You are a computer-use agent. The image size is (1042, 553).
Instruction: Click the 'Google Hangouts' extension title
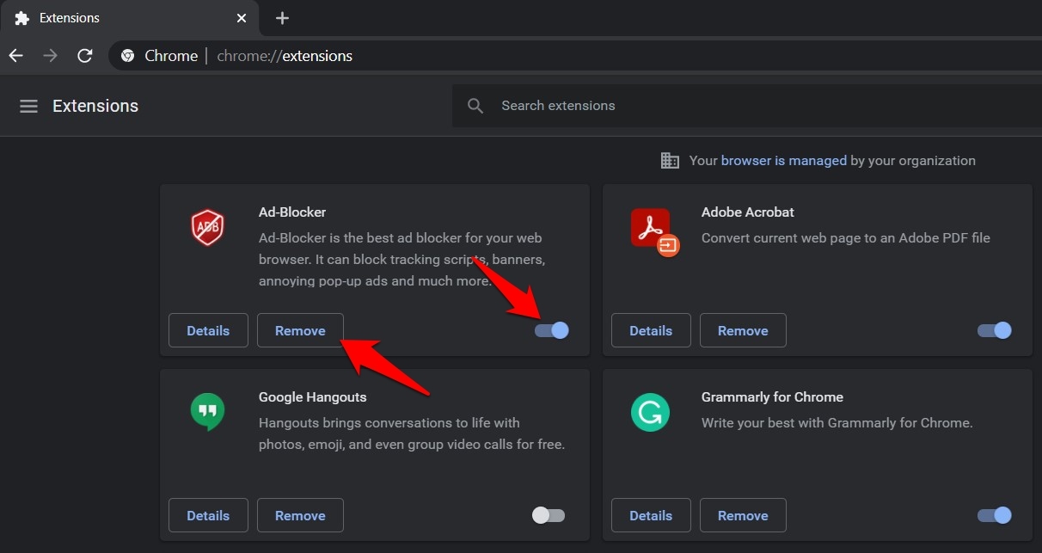click(x=313, y=396)
